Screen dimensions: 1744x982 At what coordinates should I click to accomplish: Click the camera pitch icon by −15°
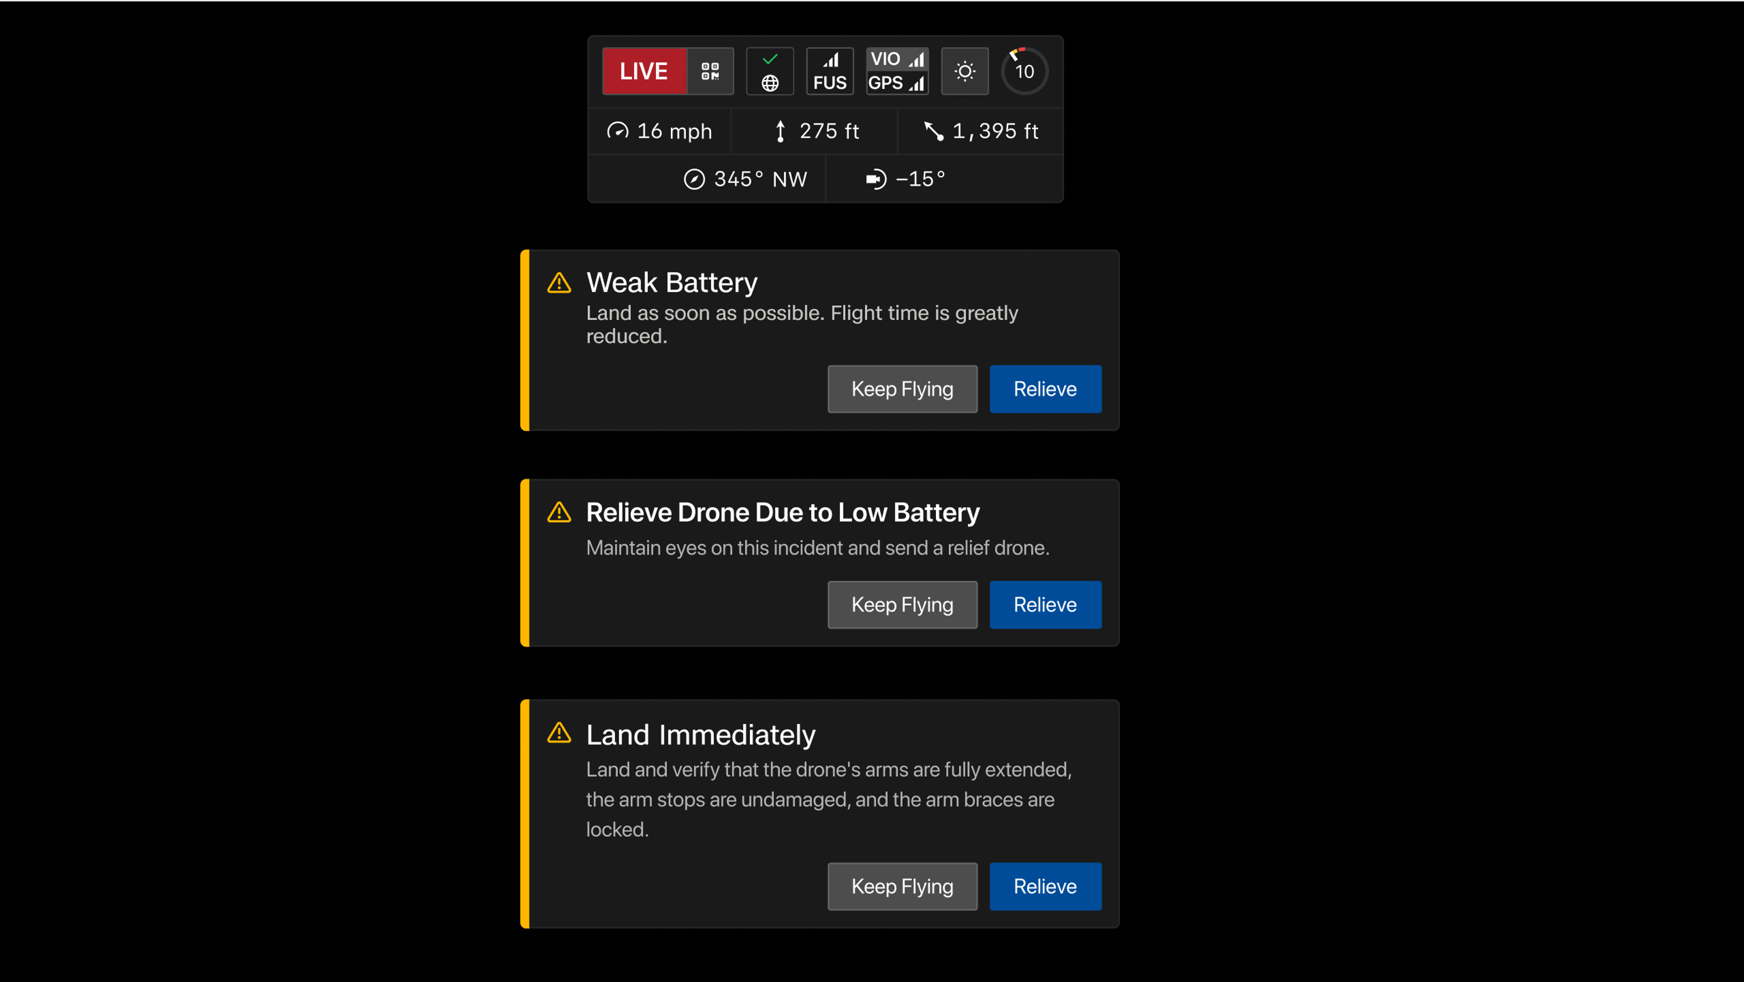point(876,179)
